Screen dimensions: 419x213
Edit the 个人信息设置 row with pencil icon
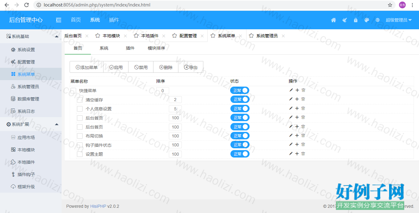point(291,108)
